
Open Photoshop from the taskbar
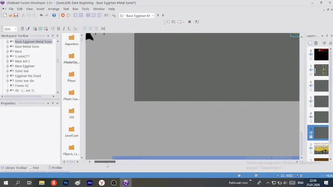(65, 183)
